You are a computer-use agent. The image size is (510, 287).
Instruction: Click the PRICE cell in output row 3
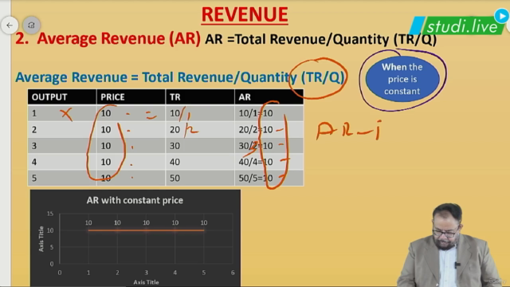(x=131, y=145)
